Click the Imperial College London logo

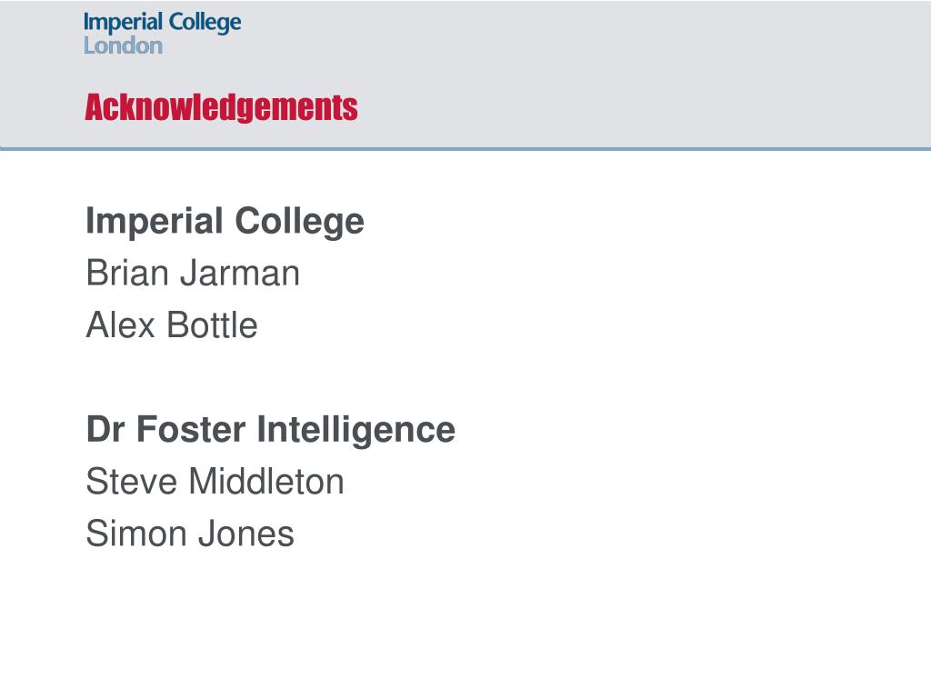click(x=162, y=34)
